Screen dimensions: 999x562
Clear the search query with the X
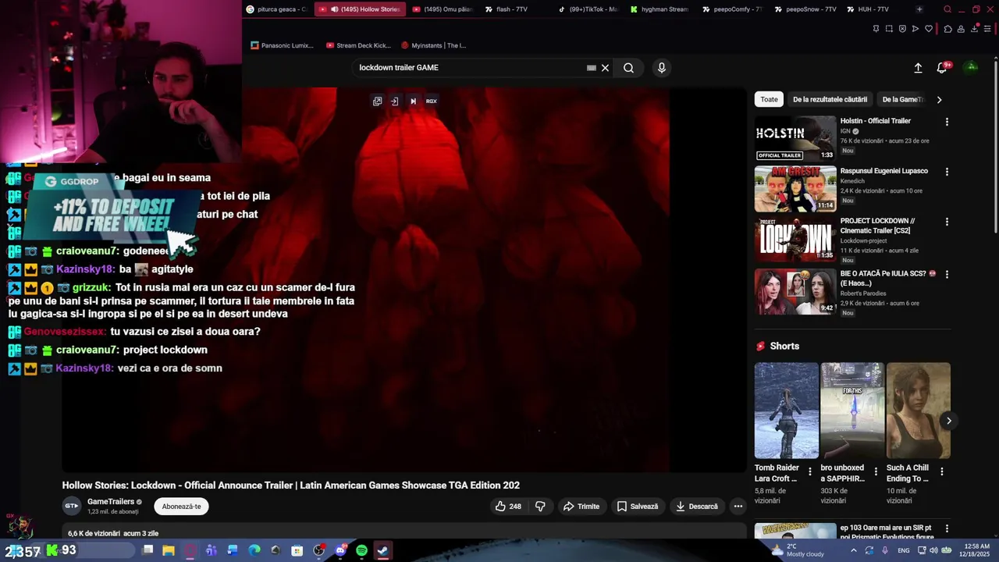605,68
